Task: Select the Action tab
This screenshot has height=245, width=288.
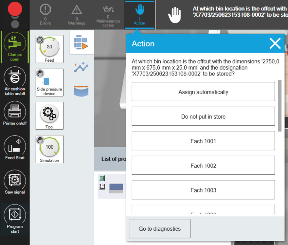Action: (x=139, y=15)
